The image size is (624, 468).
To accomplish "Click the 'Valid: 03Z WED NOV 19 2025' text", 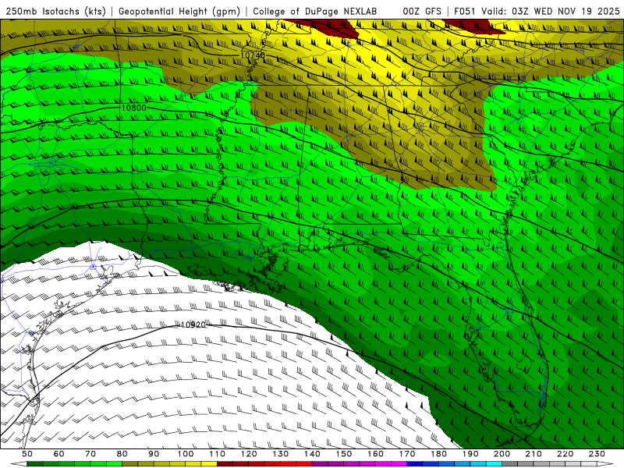I will 551,12.
